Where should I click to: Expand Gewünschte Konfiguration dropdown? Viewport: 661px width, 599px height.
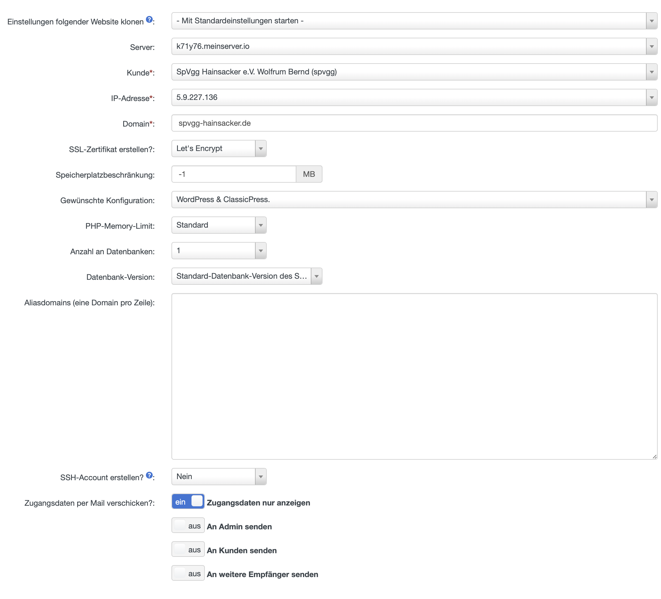tap(414, 200)
